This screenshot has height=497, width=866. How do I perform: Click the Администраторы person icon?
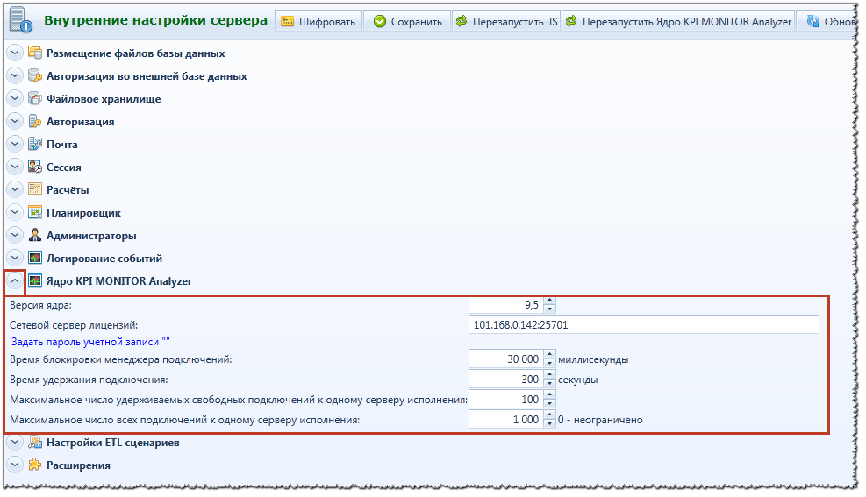coord(35,235)
